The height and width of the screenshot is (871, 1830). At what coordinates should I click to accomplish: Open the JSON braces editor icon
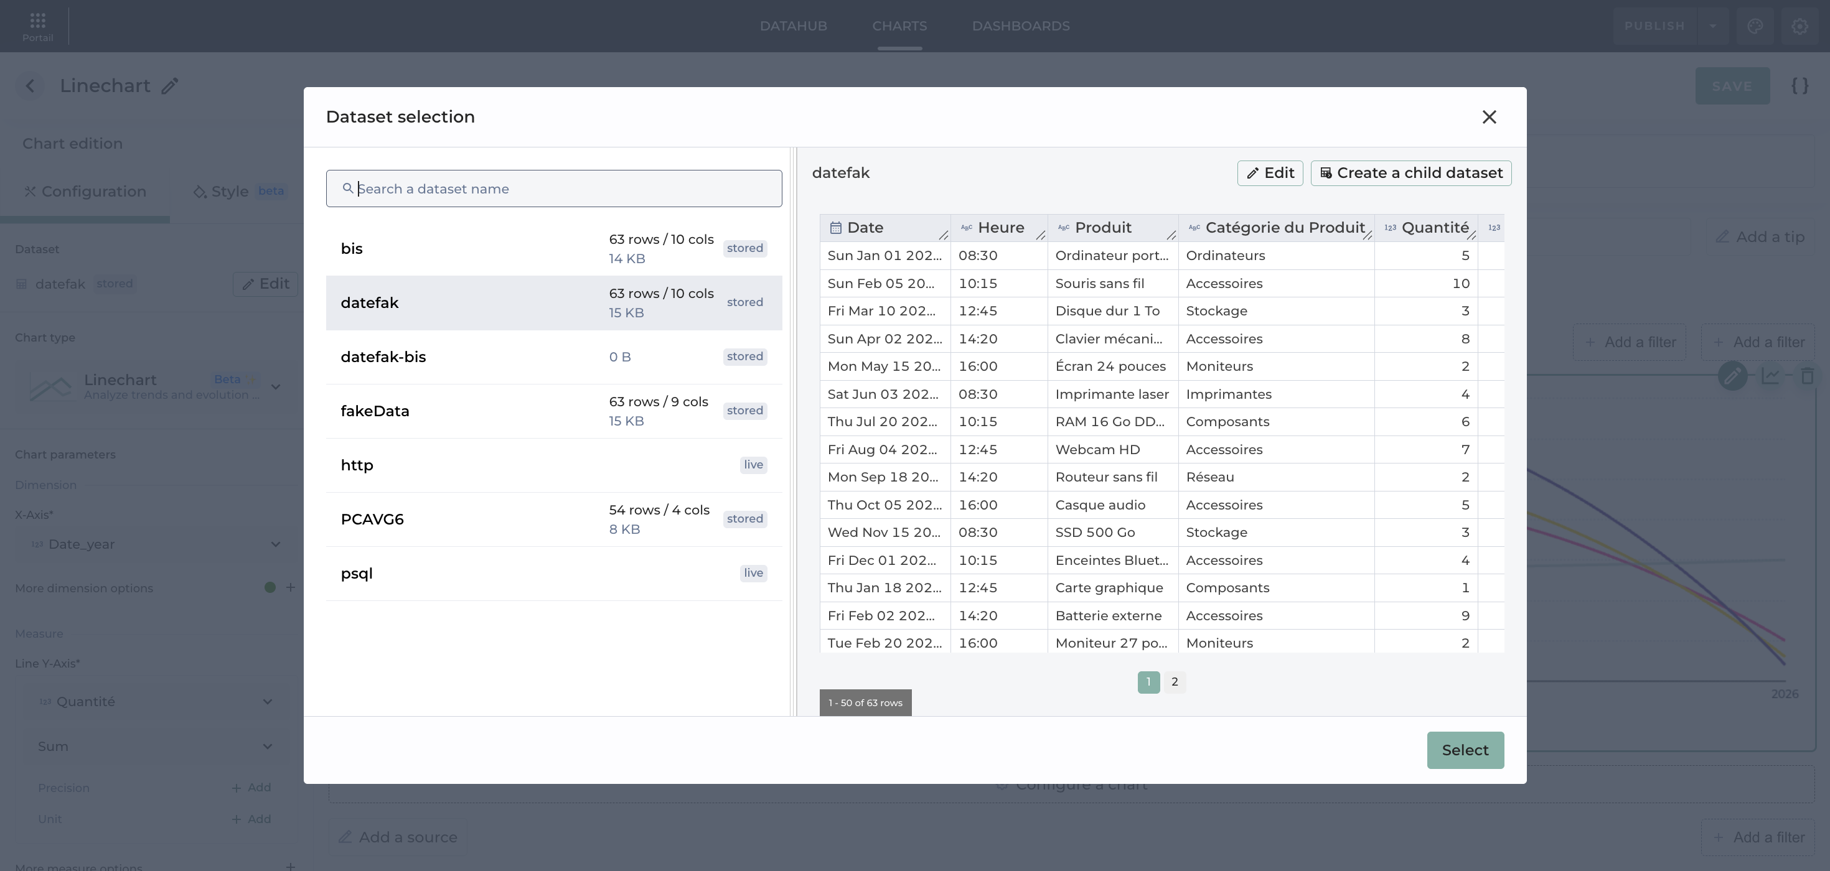click(1799, 86)
